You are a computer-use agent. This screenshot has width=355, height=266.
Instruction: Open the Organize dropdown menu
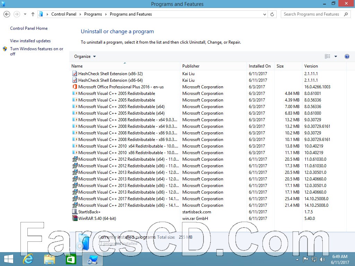click(85, 56)
